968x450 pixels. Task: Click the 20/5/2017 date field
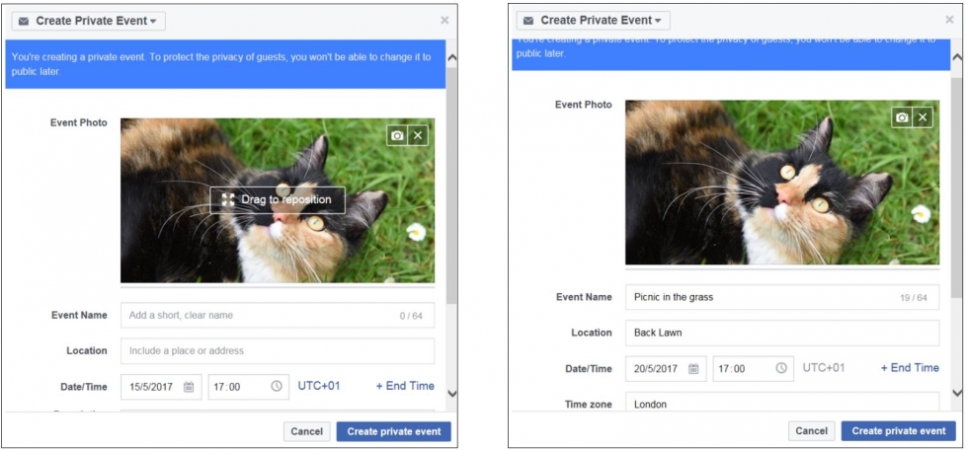tap(666, 369)
